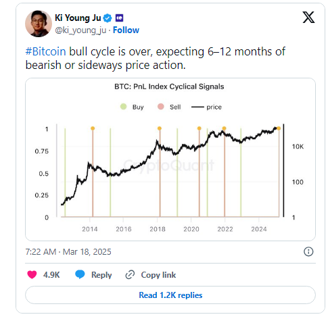
Task: Open the Ki Young Ju display name
Action: (78, 18)
